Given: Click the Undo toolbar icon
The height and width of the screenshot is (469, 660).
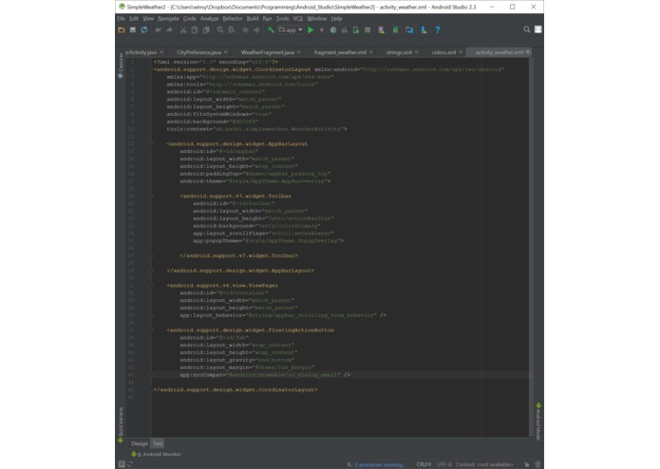Looking at the screenshot, I should (158, 29).
